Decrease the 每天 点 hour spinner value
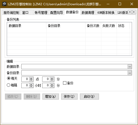This screenshot has width=138, height=125. point(31,80)
